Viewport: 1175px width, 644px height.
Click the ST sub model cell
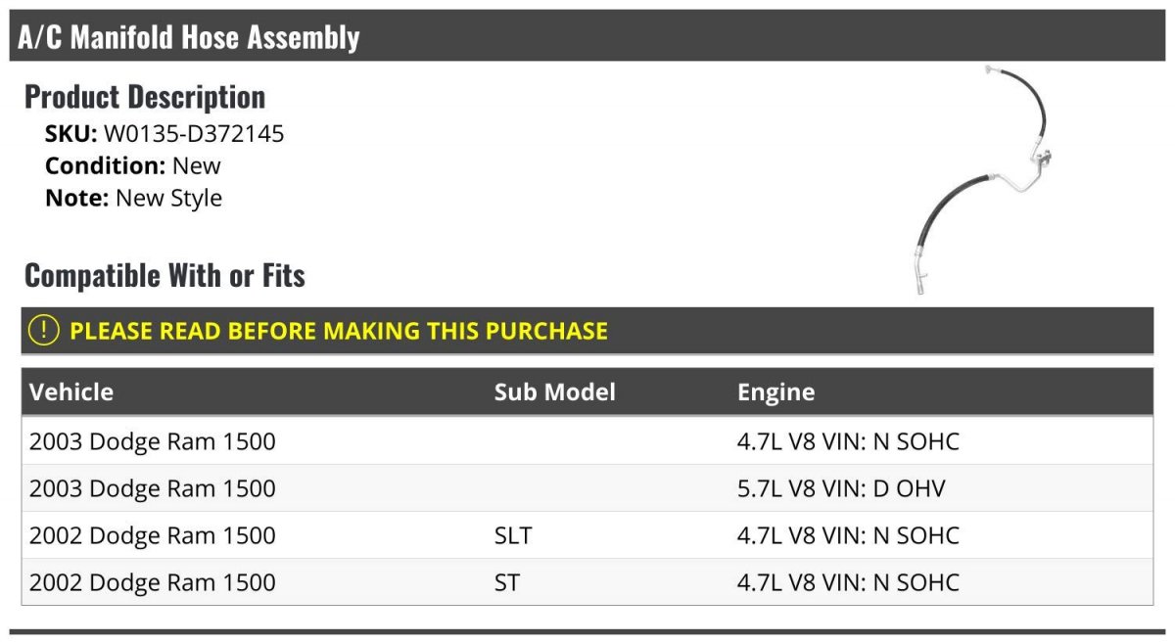(507, 582)
